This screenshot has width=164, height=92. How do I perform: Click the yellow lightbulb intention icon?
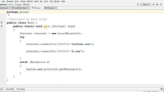pyautogui.click(x=9, y=15)
